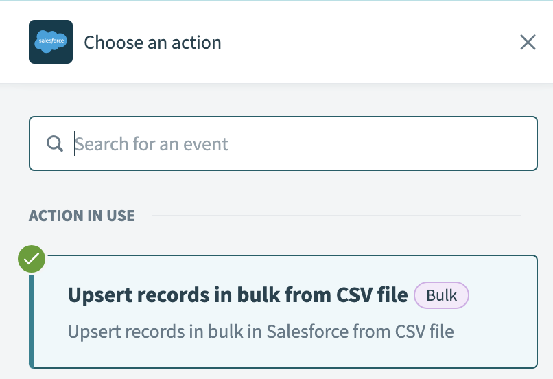Click the green checkmark badge icon

tap(32, 259)
